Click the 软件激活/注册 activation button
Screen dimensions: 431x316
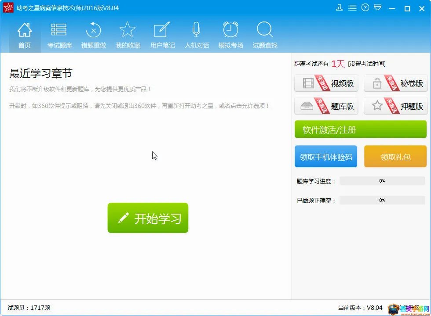(x=360, y=129)
